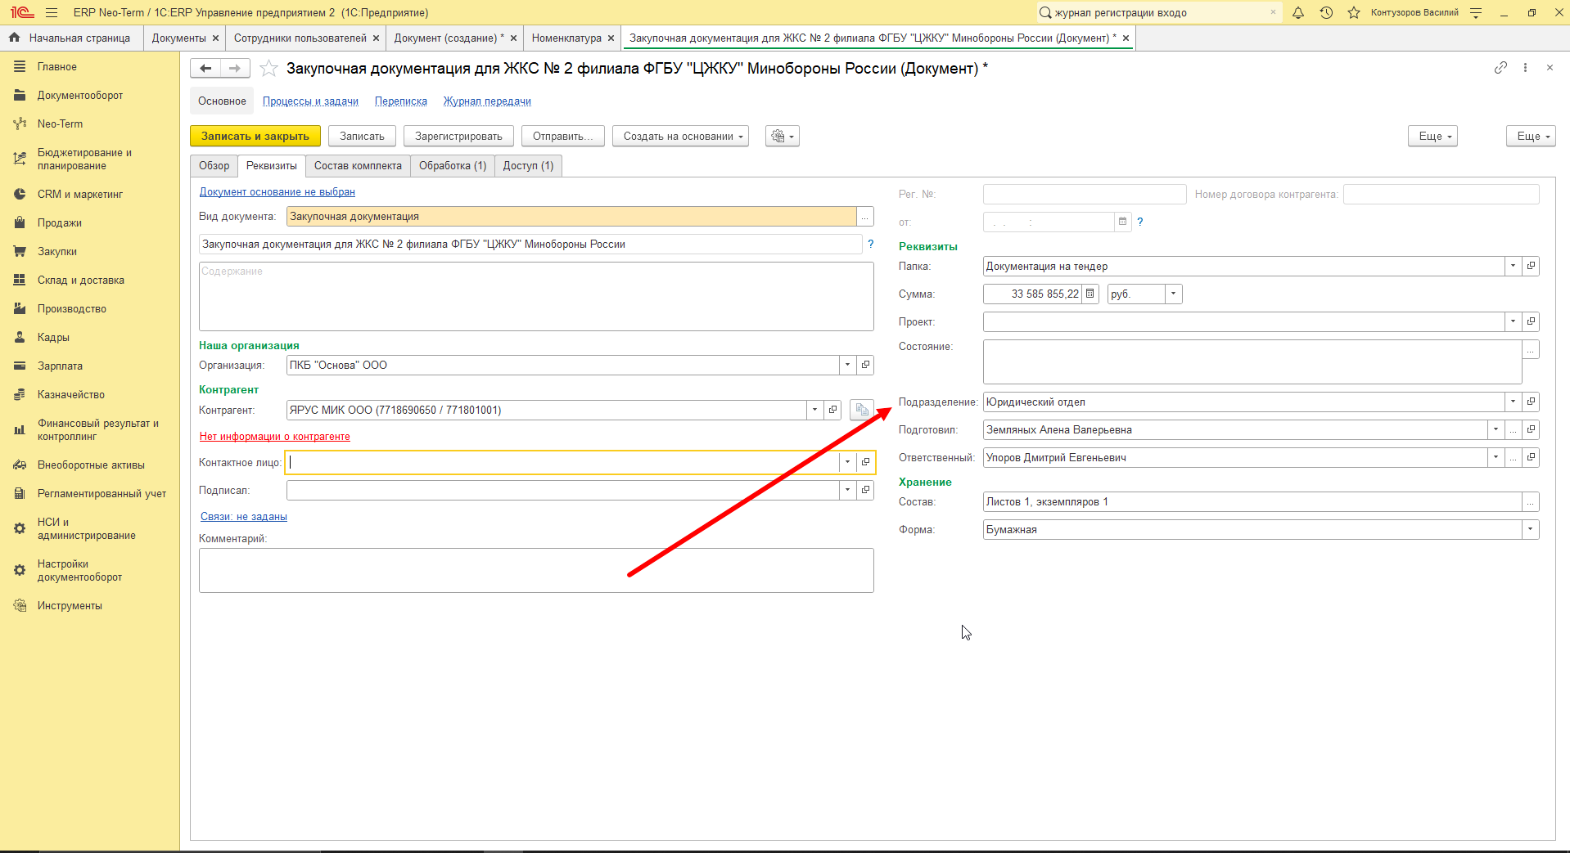The image size is (1570, 853).
Task: Open Процессы и задачи link
Action: 310,101
